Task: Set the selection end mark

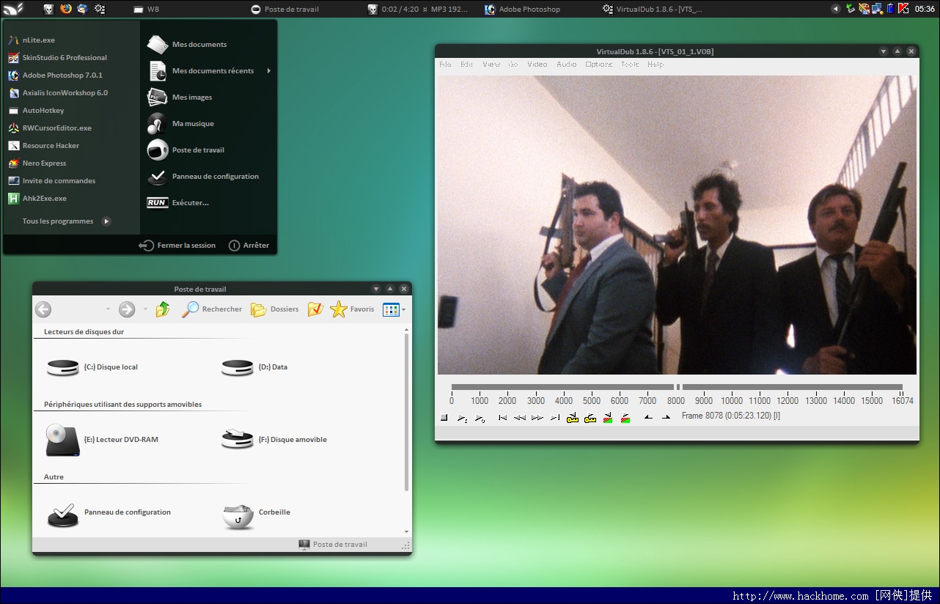Action: 666,417
